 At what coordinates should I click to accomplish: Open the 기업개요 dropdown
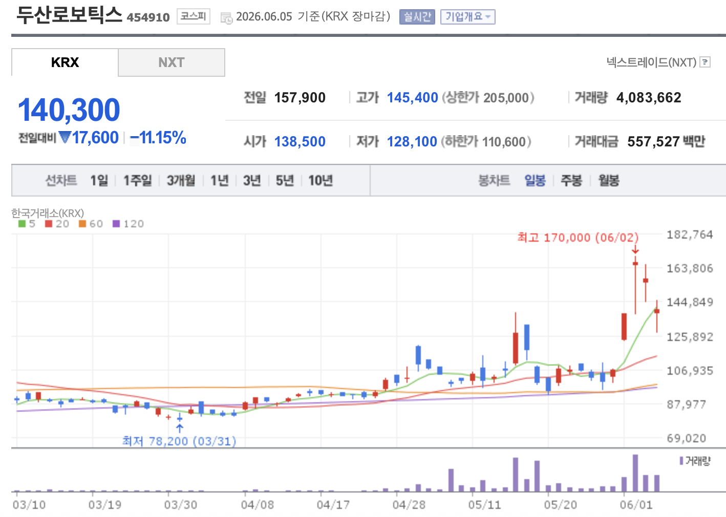click(467, 17)
